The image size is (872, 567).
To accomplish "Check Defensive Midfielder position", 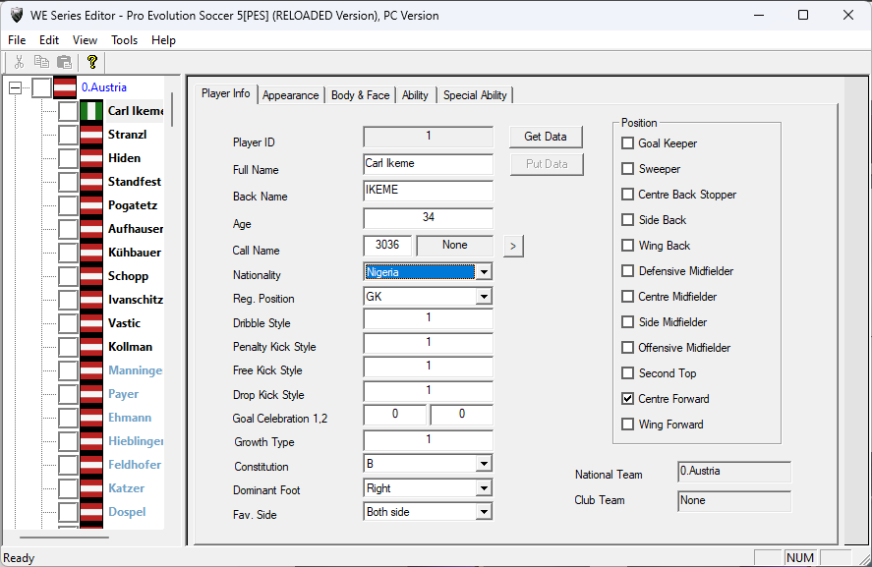I will (x=627, y=271).
